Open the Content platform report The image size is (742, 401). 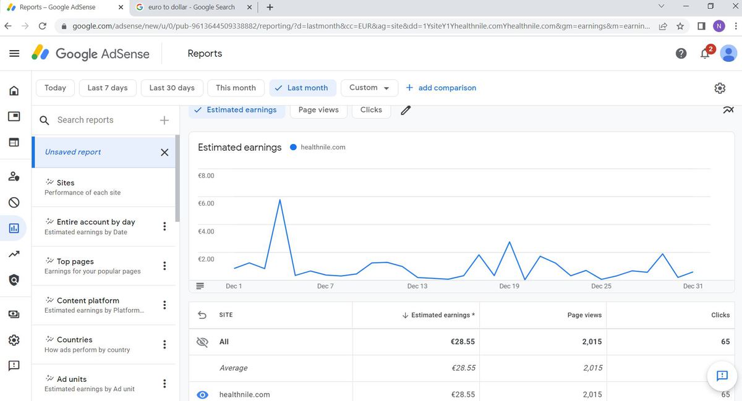(x=93, y=305)
